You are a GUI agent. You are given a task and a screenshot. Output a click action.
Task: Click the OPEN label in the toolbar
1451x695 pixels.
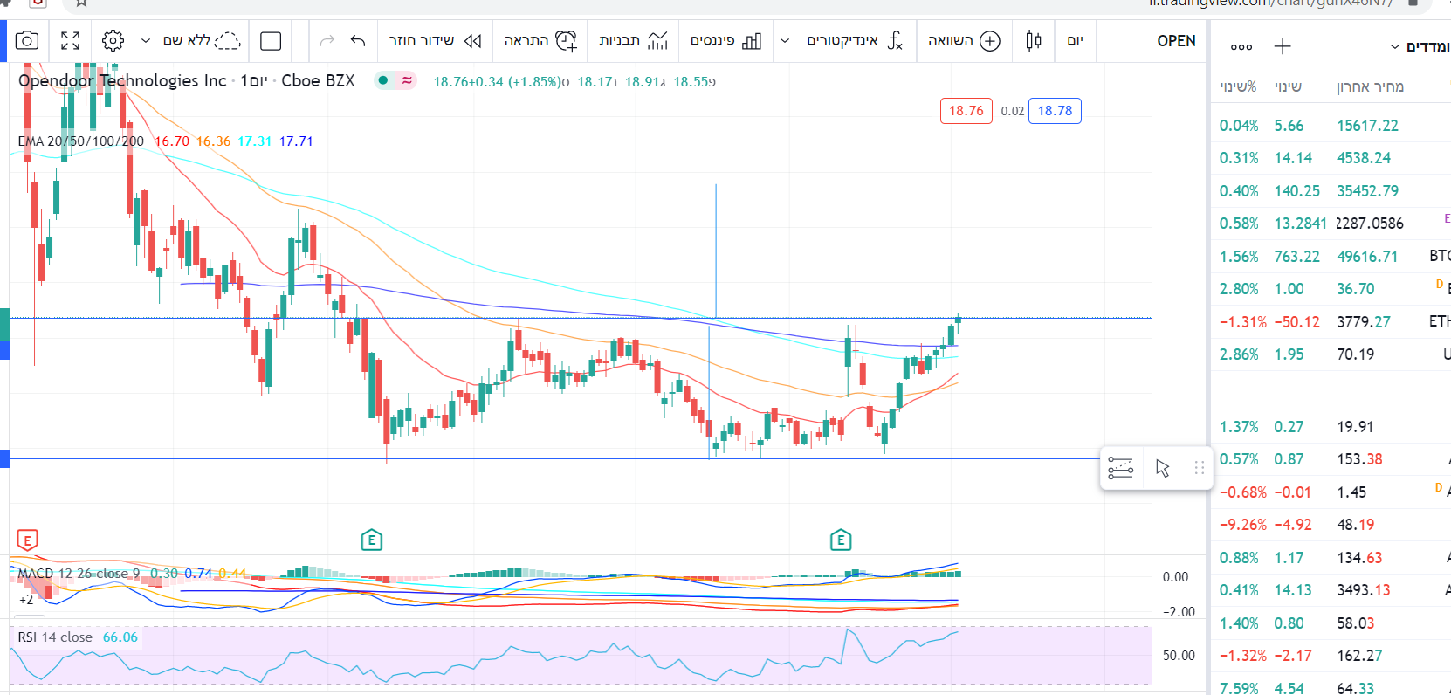(1176, 41)
